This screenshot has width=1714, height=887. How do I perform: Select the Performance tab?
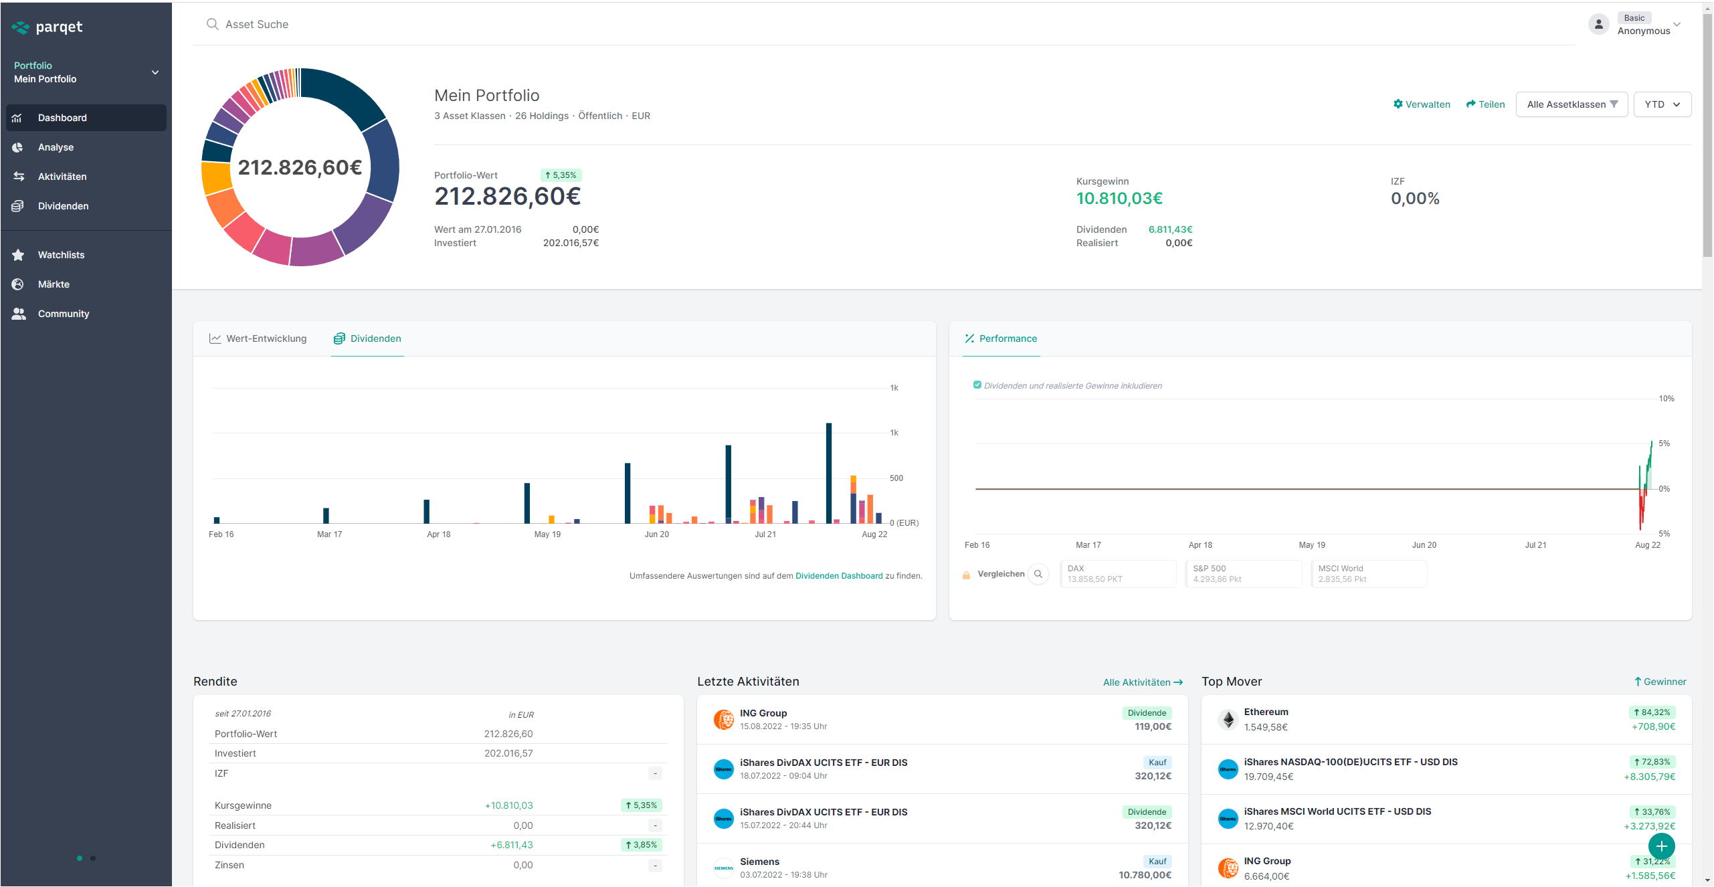[1001, 338]
